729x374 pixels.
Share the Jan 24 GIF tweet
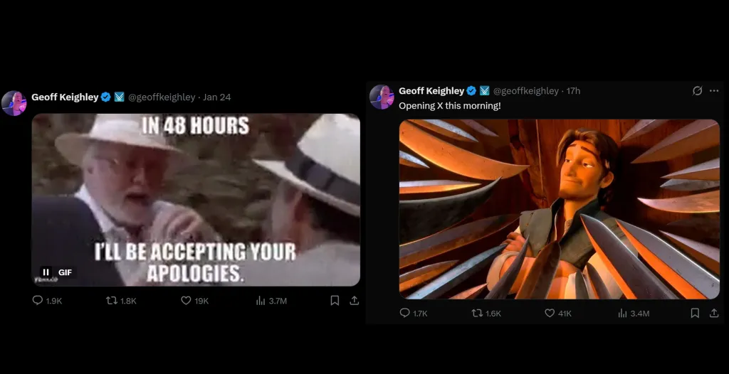click(355, 301)
